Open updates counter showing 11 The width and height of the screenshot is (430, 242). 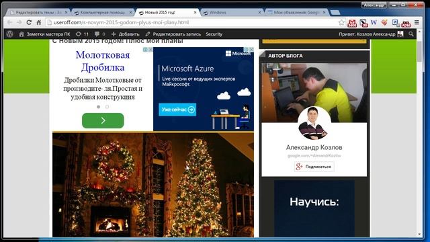point(82,34)
